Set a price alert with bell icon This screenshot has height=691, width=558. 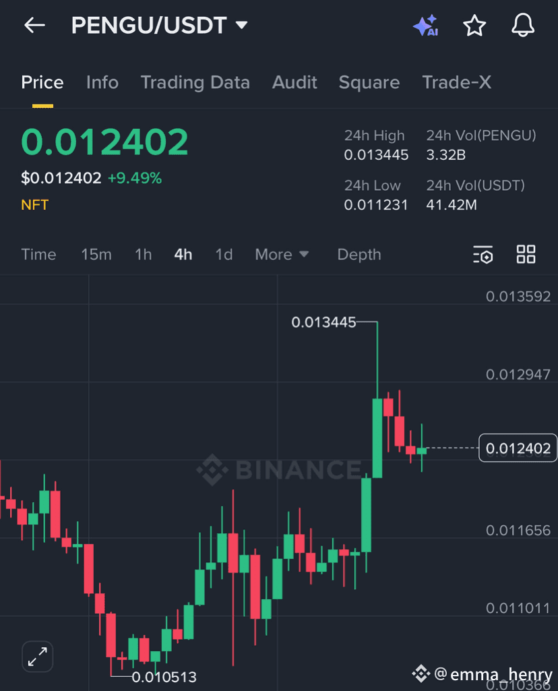[523, 25]
